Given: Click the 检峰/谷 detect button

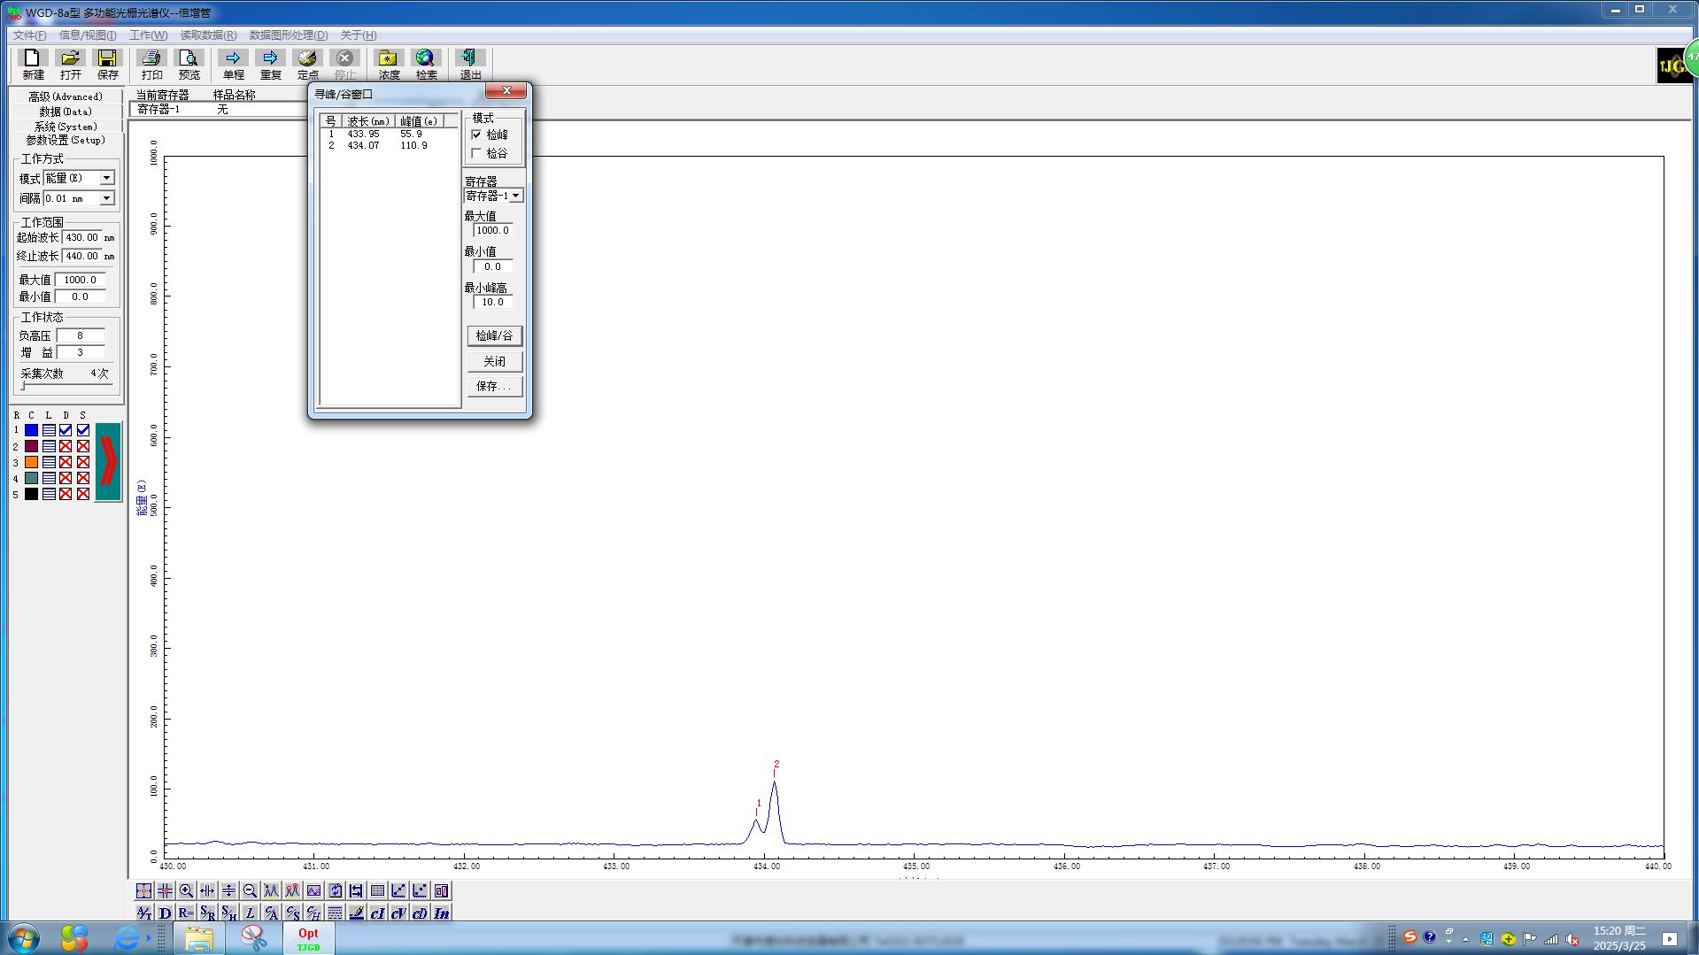Looking at the screenshot, I should coord(494,335).
